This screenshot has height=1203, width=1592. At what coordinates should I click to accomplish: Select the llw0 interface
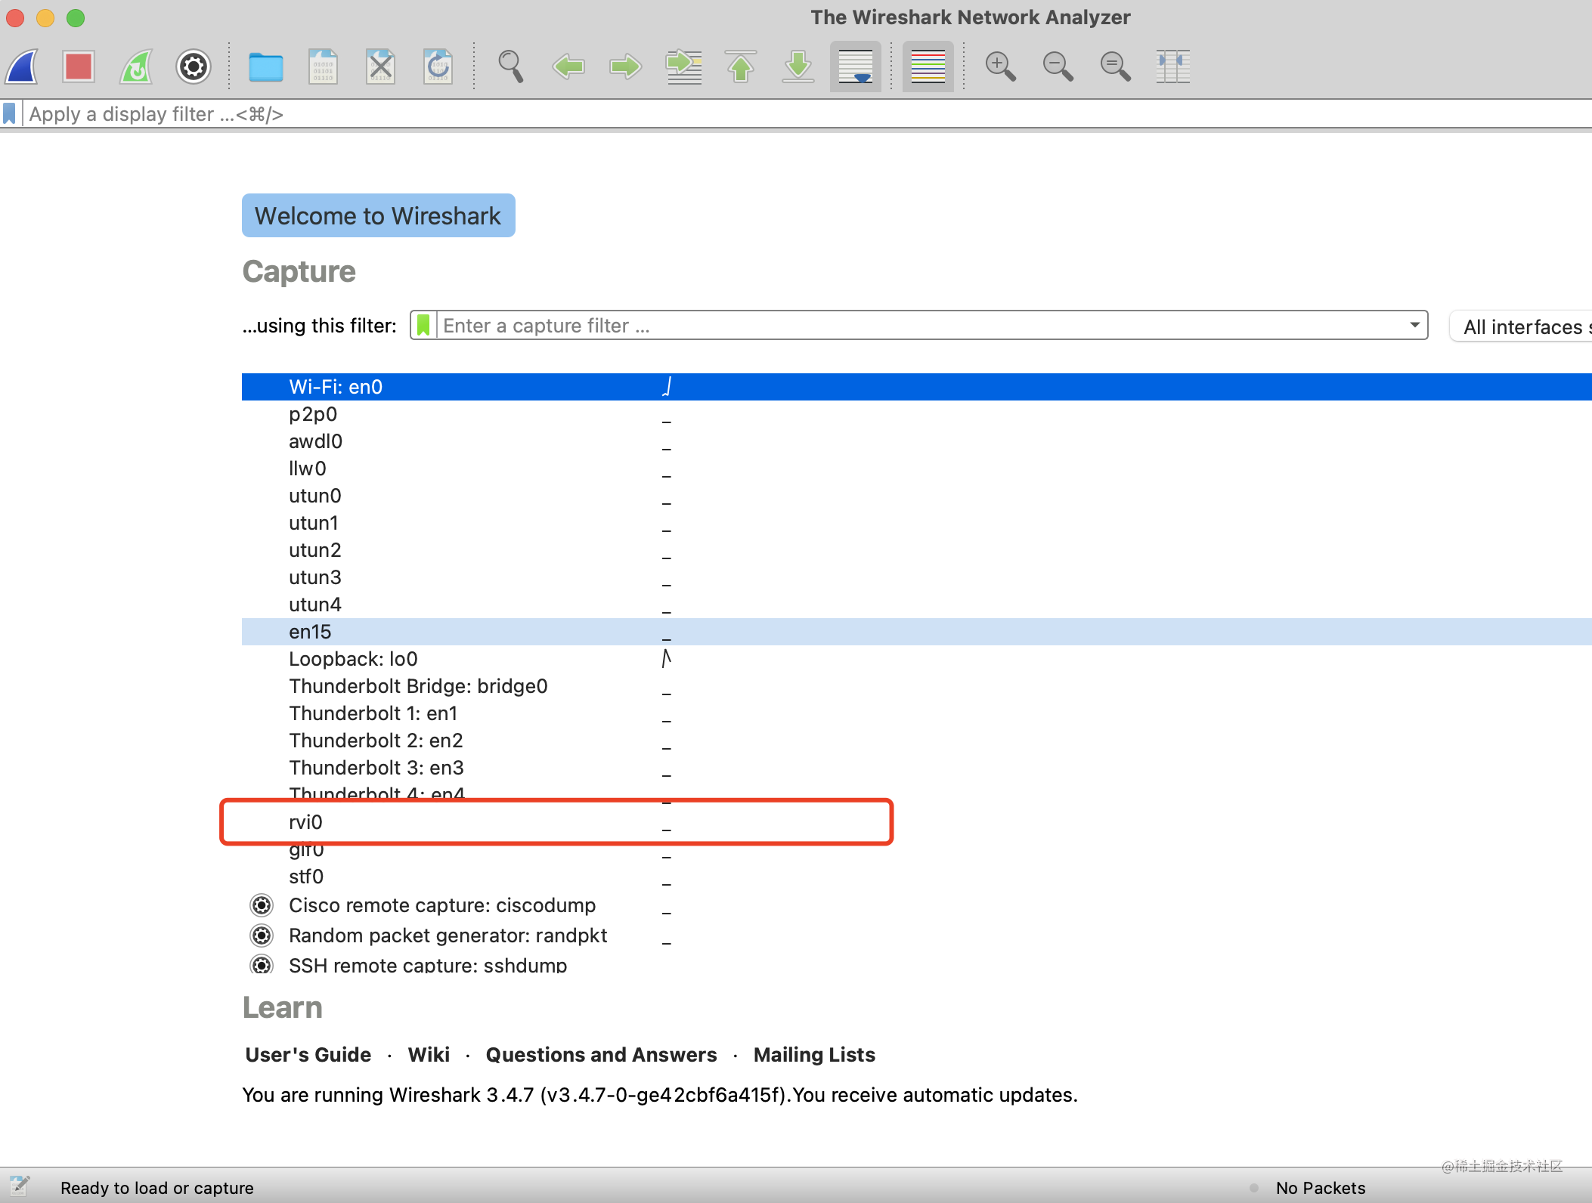[x=917, y=469]
